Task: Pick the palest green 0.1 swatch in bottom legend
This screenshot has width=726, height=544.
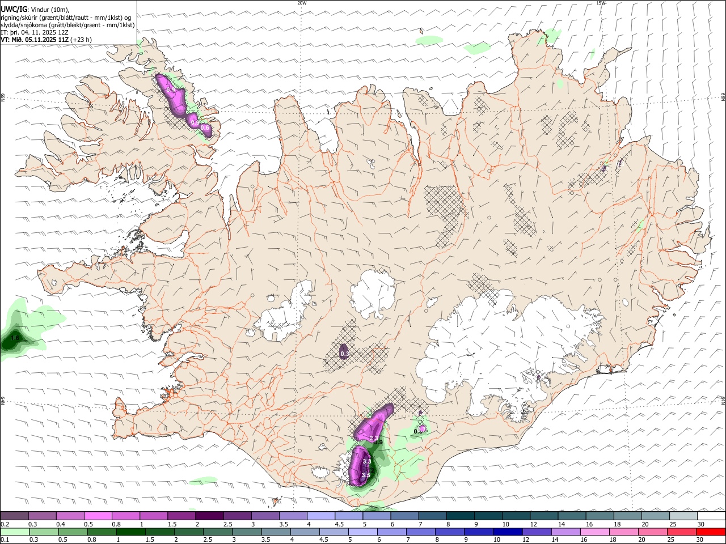Action: [x=15, y=532]
